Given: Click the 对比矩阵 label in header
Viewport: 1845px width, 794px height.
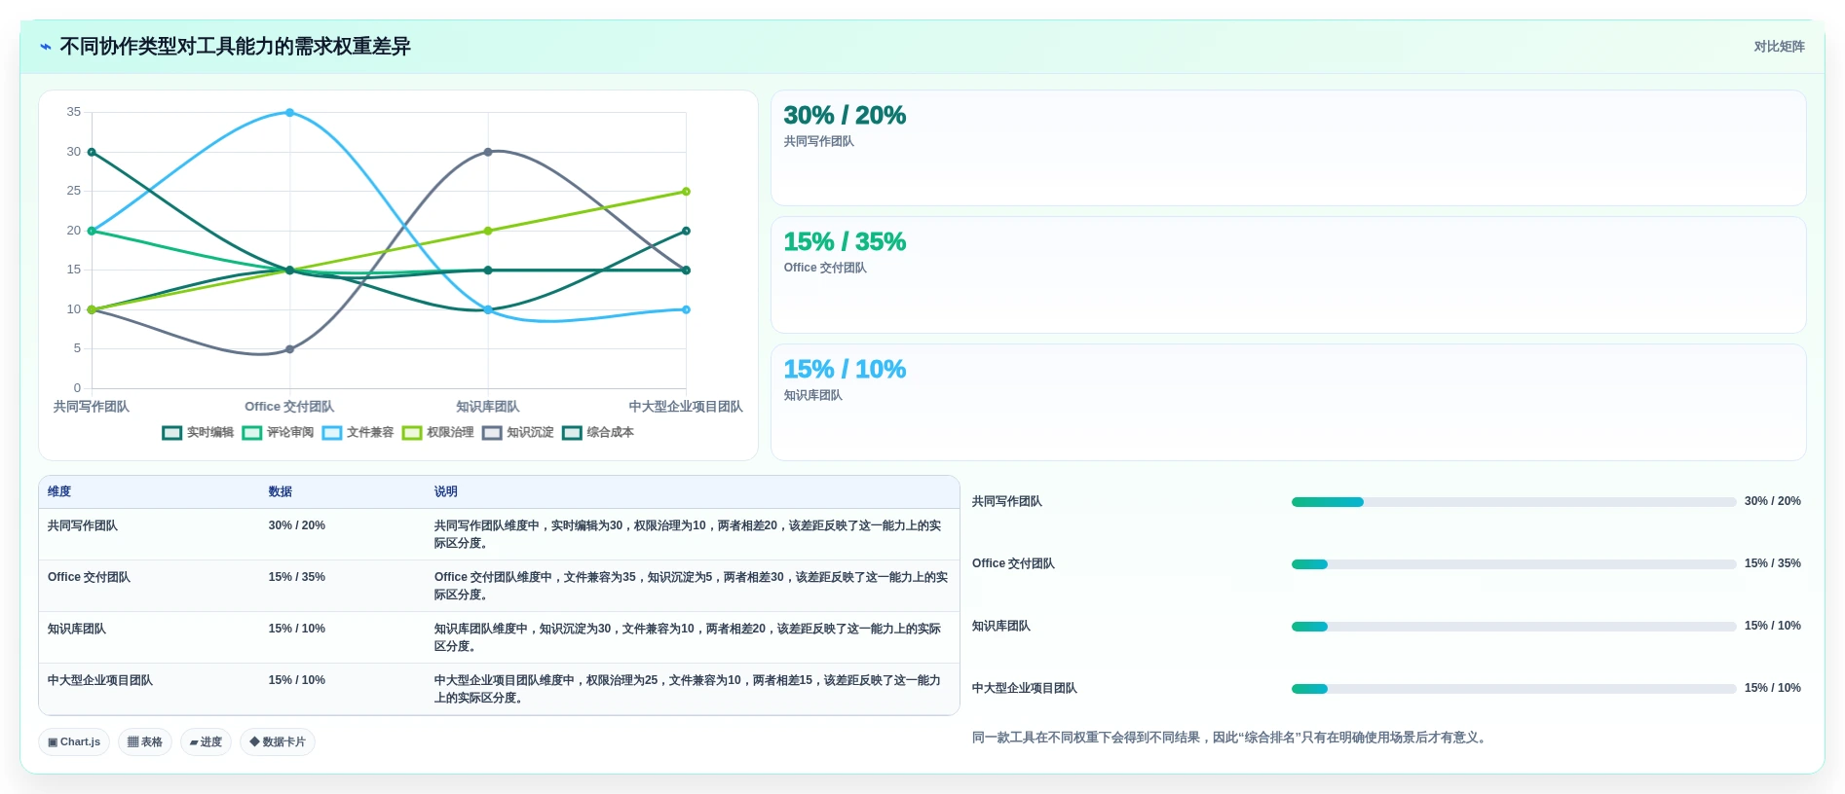Looking at the screenshot, I should click(x=1779, y=47).
